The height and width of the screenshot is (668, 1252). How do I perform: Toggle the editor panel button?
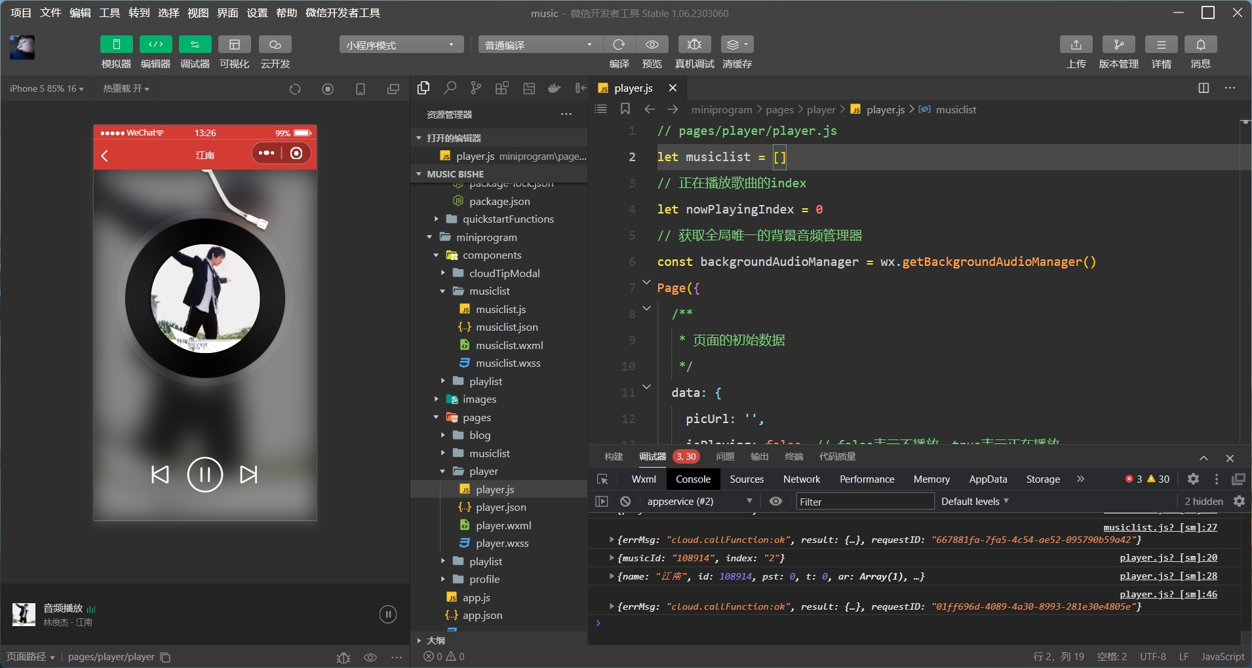click(155, 45)
